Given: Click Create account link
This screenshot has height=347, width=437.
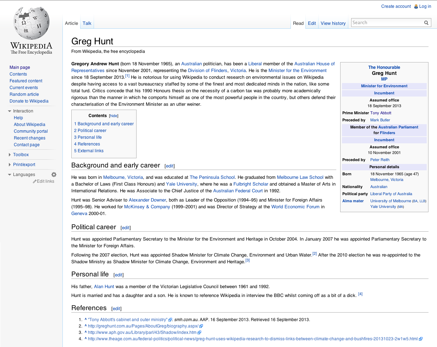Looking at the screenshot, I should 396,6.
